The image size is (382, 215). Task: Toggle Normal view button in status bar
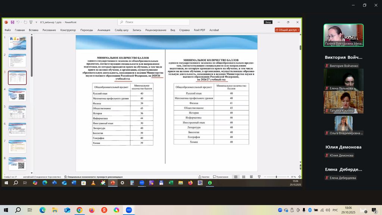[236, 177]
